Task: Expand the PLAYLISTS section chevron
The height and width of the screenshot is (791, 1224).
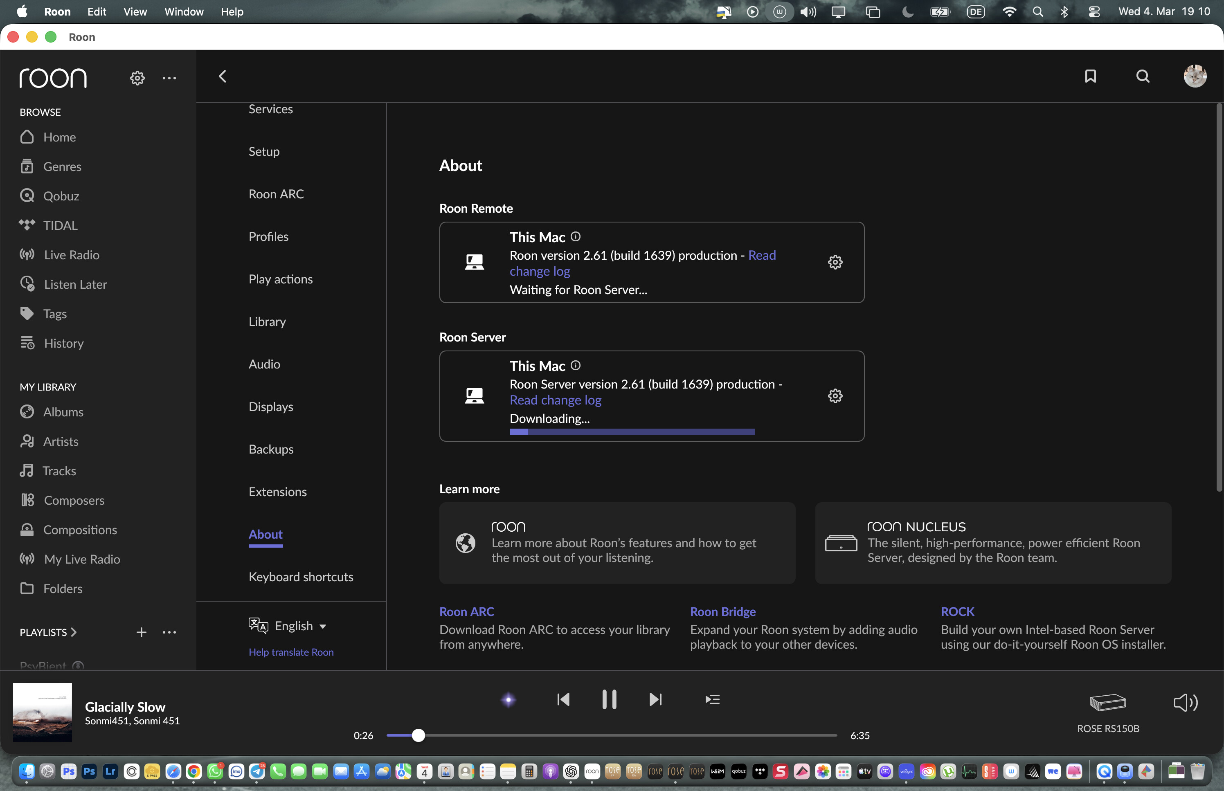Action: [74, 632]
